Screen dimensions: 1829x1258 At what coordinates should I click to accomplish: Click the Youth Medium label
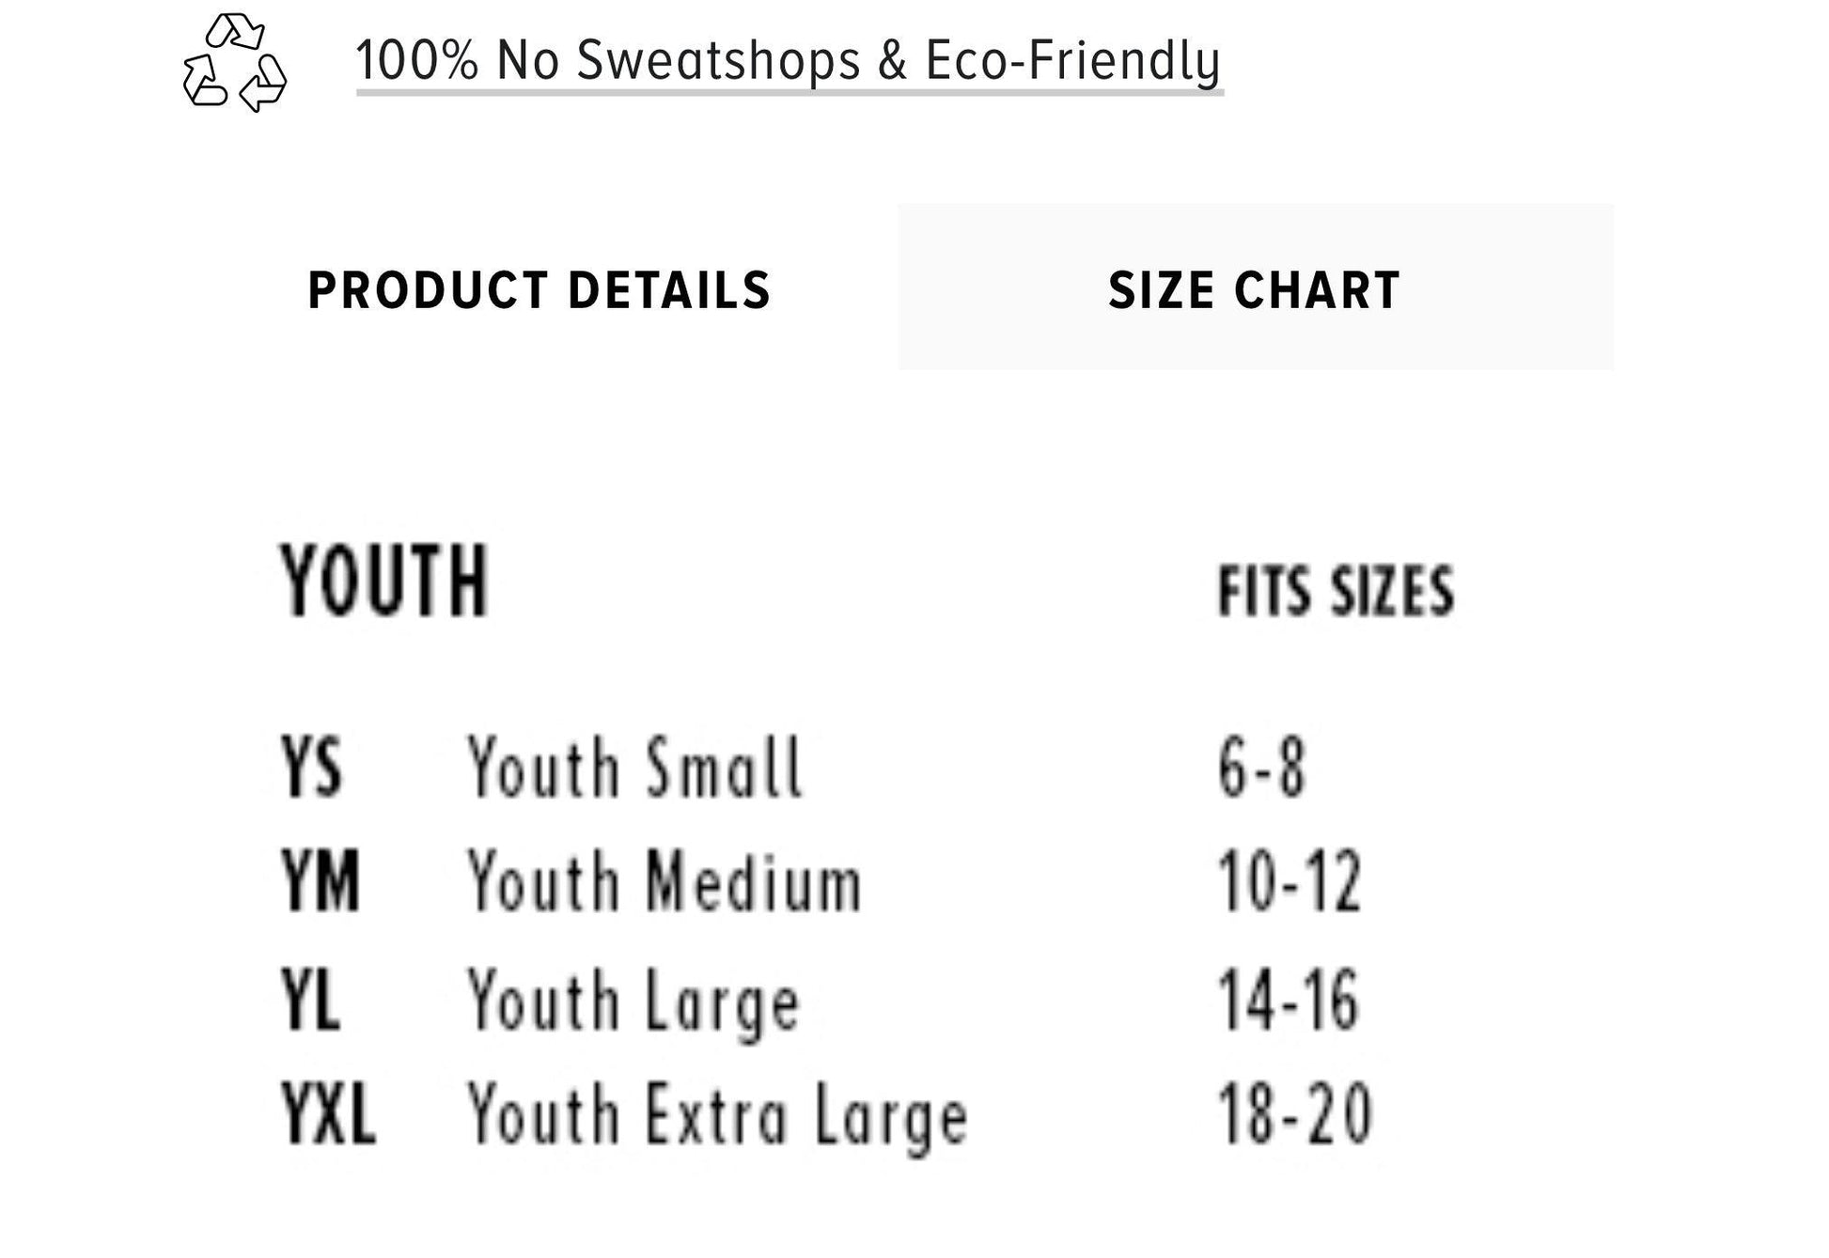coord(664,881)
